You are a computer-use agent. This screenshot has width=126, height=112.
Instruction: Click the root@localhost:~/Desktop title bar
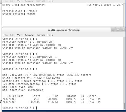tap(64, 30)
